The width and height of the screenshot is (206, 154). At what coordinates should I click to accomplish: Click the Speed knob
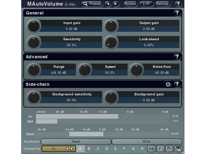click(x=85, y=69)
